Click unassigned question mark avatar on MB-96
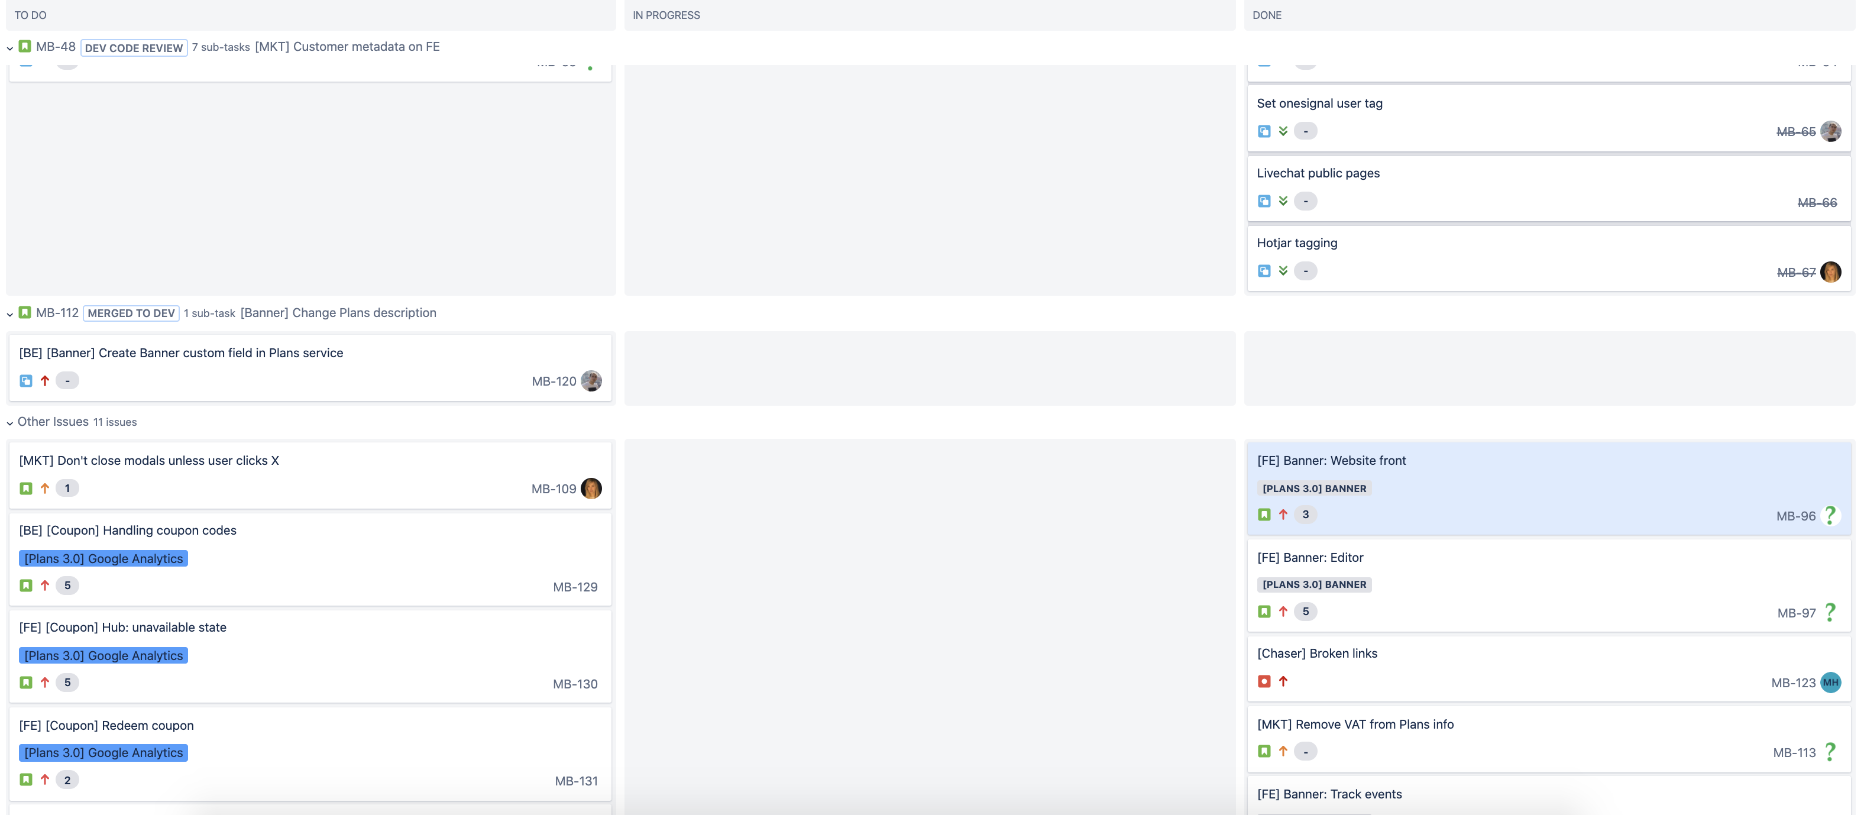This screenshot has height=815, width=1864. point(1831,515)
